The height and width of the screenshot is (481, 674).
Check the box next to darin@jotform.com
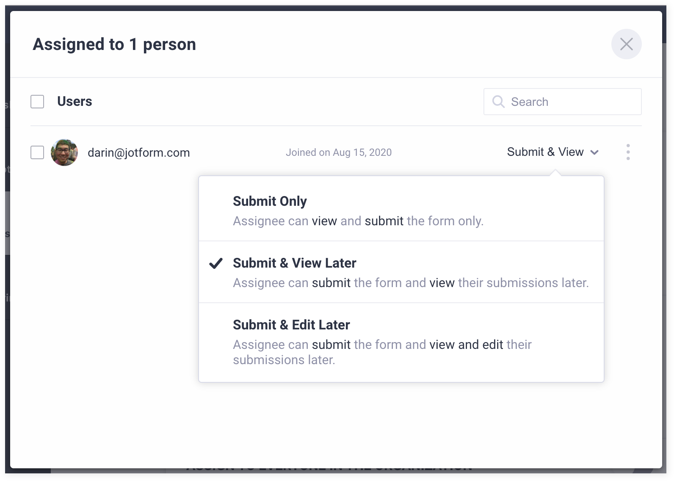[37, 152]
